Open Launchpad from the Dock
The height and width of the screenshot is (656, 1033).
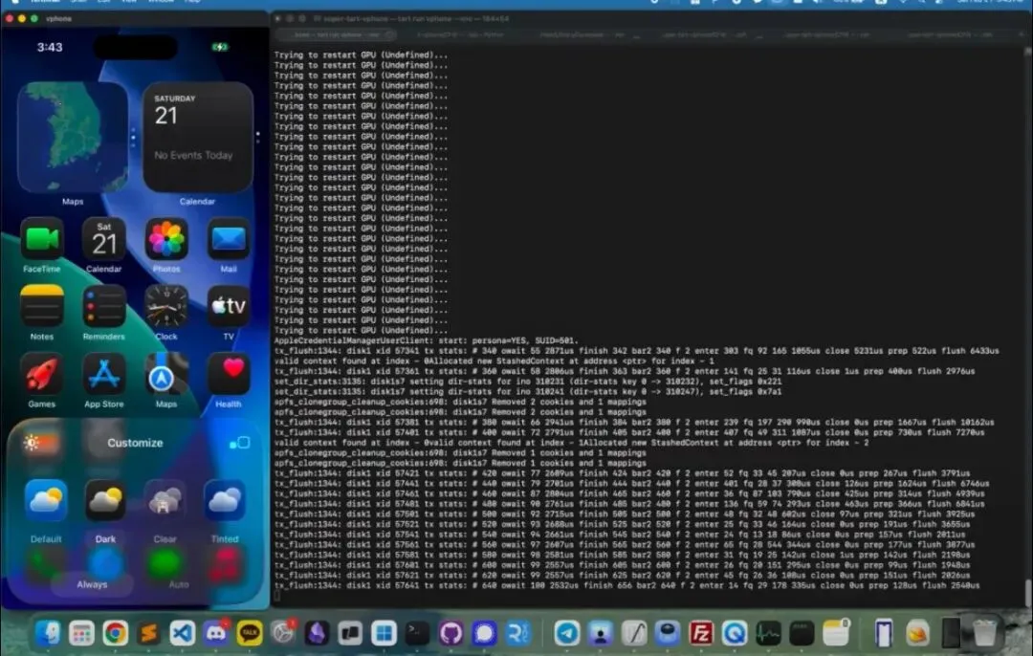[81, 633]
